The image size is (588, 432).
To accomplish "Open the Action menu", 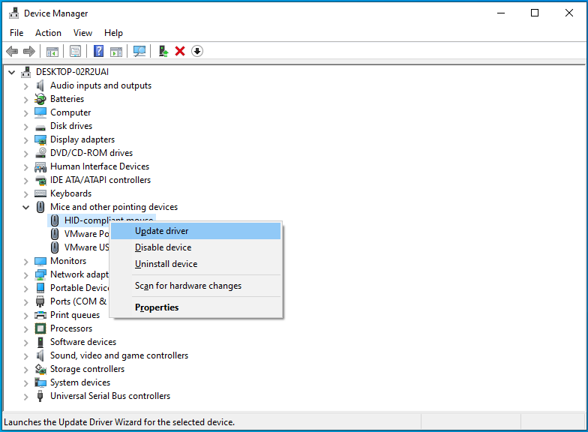I will [48, 33].
